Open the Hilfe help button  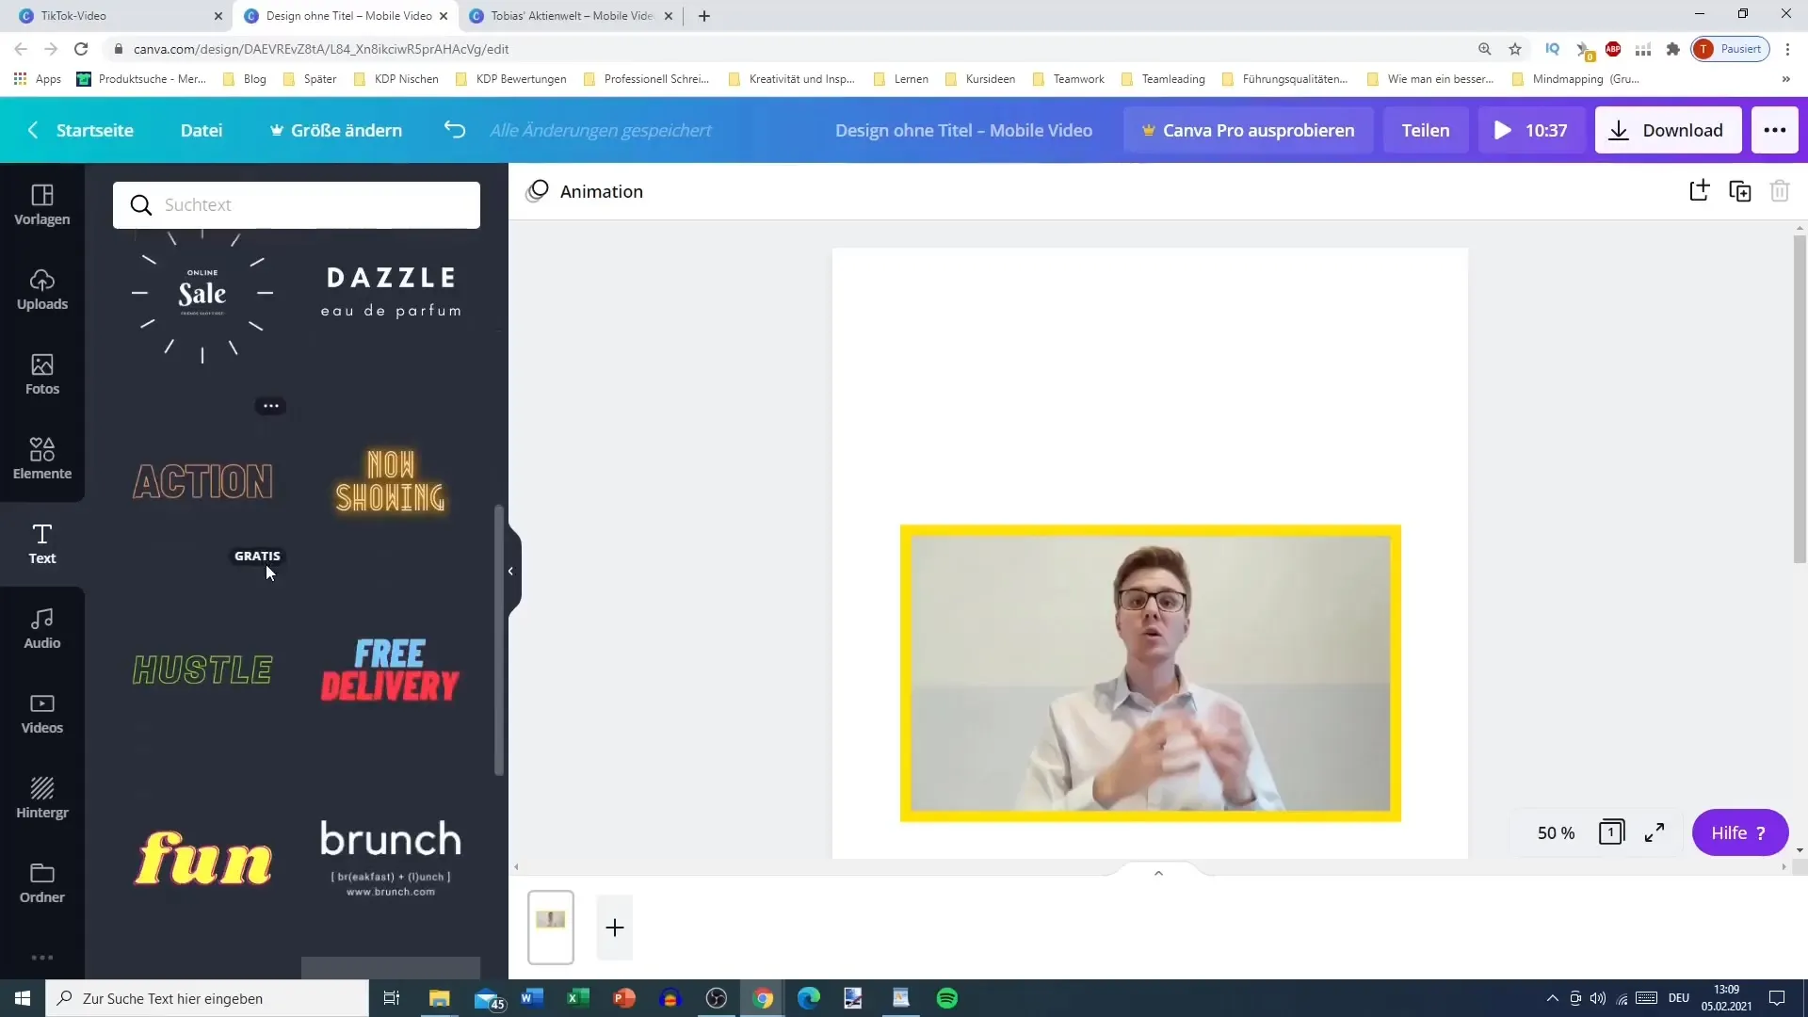(1739, 832)
